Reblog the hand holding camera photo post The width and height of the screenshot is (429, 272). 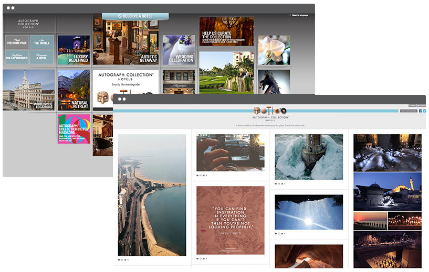click(x=201, y=176)
